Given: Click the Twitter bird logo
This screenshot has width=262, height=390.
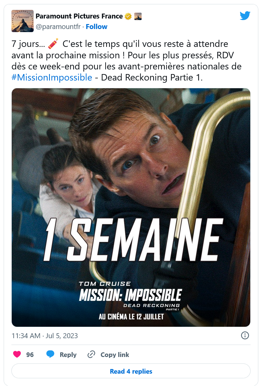Looking at the screenshot, I should [x=245, y=16].
